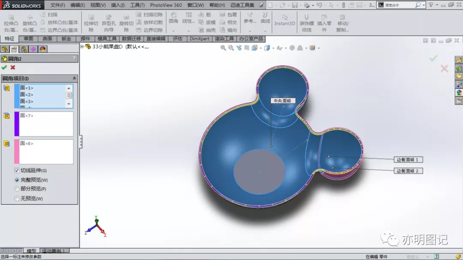Viewport: 463px width, 260px height.
Task: Open the 参考 geometry dropdown arrow
Action: click(250, 31)
